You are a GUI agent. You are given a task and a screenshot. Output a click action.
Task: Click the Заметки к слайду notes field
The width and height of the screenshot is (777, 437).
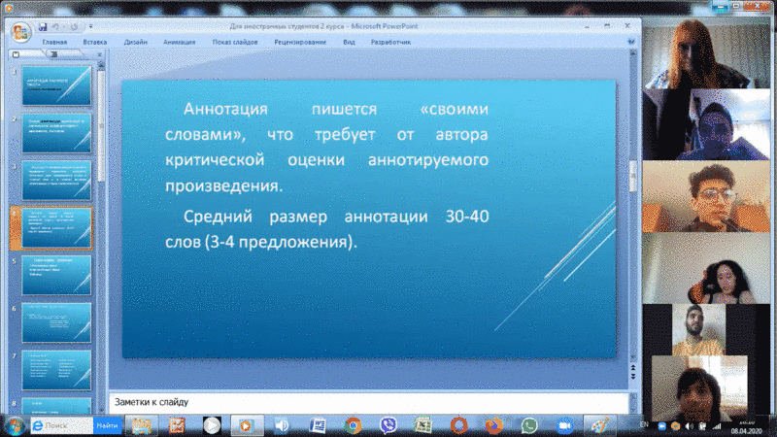click(x=369, y=401)
